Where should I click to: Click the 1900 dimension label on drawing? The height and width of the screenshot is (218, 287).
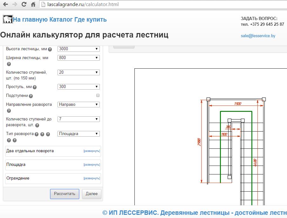[238, 104]
